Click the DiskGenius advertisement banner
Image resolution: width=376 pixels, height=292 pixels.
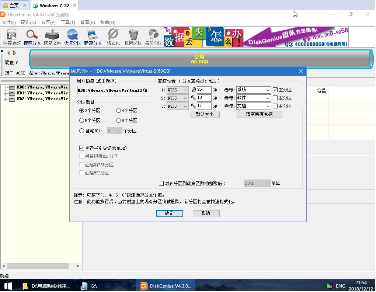[256, 37]
